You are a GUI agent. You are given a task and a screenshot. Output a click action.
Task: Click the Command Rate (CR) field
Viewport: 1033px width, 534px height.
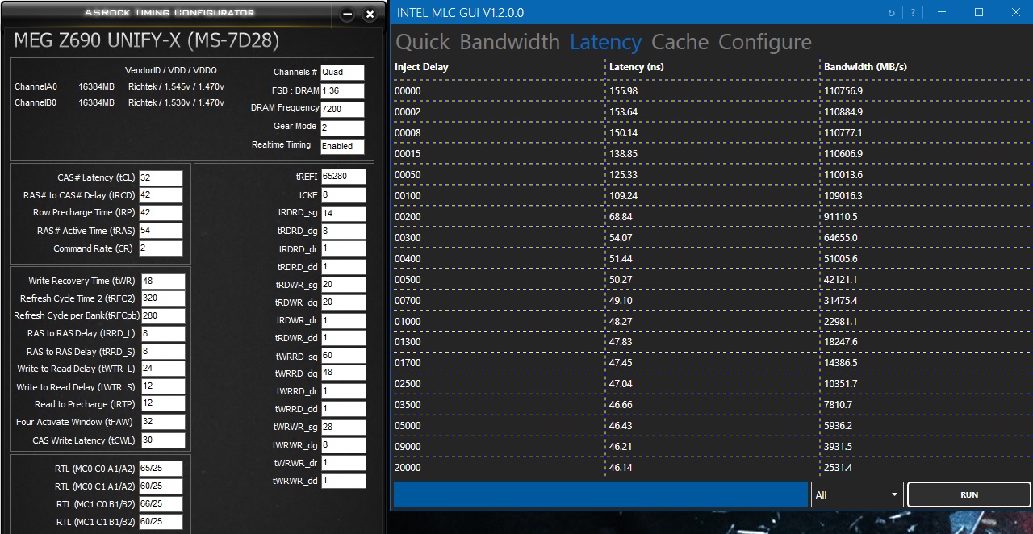coord(161,249)
